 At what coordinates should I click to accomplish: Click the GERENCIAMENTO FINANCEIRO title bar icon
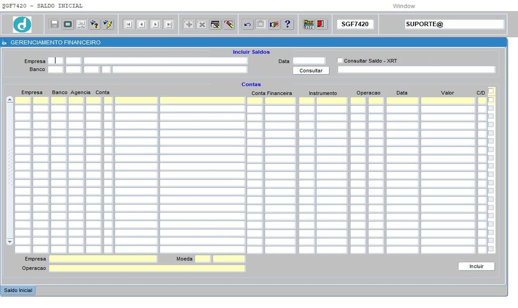(4, 43)
